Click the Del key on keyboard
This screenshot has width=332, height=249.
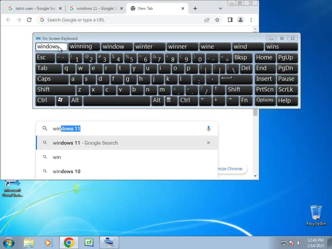[x=246, y=69]
